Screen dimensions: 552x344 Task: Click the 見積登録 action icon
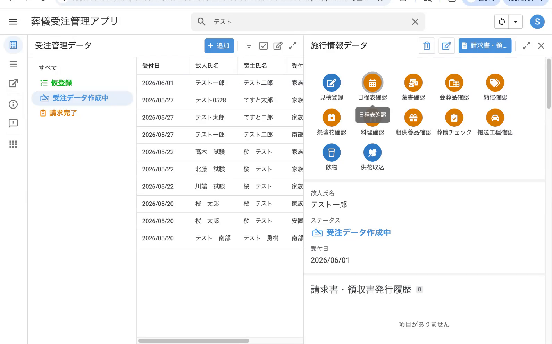332,83
